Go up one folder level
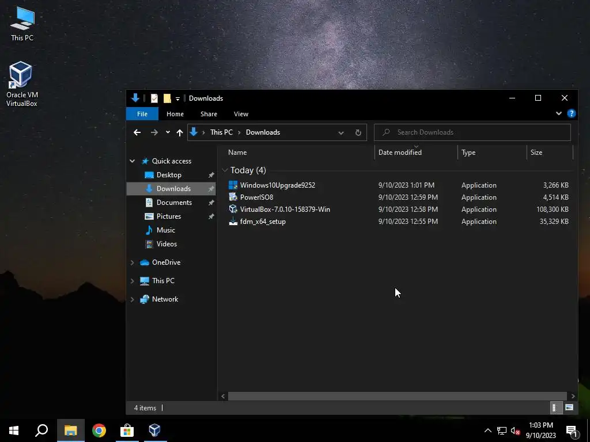The width and height of the screenshot is (590, 442). tap(180, 132)
